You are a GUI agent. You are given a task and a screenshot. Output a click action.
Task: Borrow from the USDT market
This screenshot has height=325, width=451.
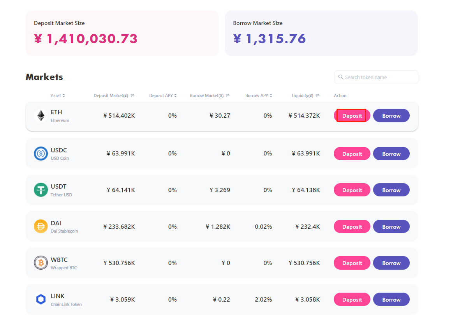click(391, 190)
